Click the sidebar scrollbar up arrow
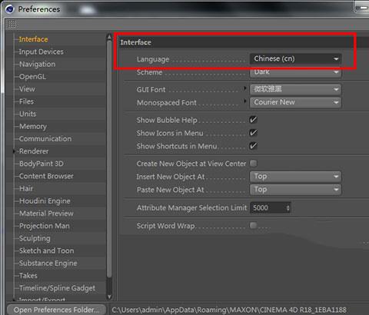This screenshot has width=369, height=315. click(109, 37)
